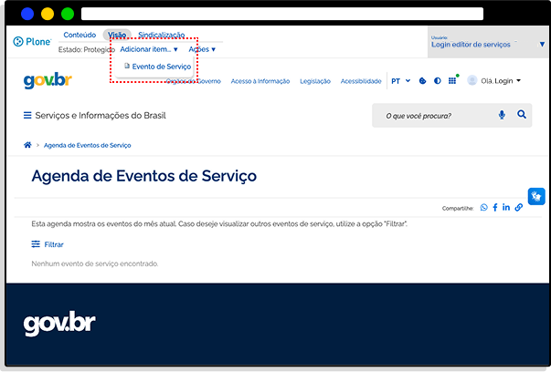This screenshot has width=551, height=372.
Task: Click the microphone voice search icon
Action: (502, 115)
